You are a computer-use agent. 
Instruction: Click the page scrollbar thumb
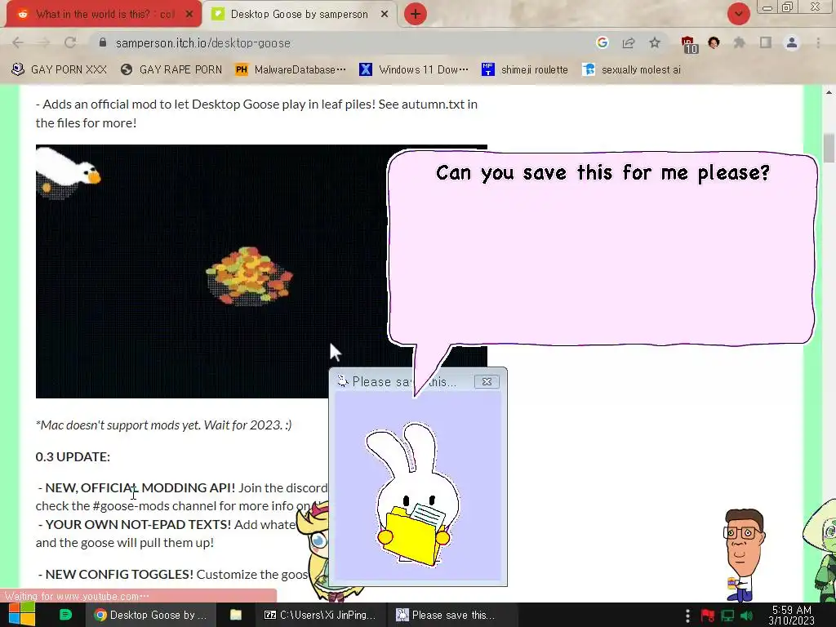tap(828, 148)
